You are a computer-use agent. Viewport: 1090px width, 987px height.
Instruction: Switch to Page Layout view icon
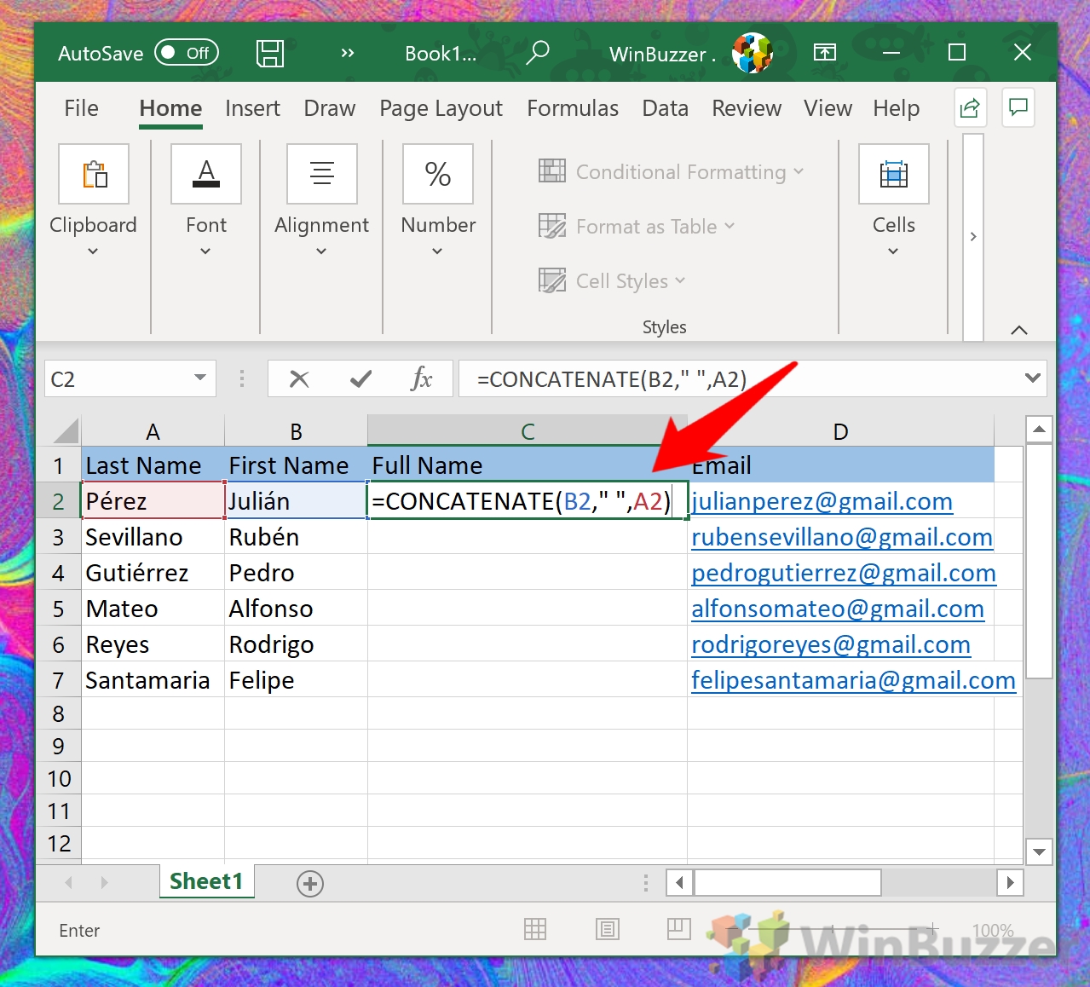coord(608,929)
